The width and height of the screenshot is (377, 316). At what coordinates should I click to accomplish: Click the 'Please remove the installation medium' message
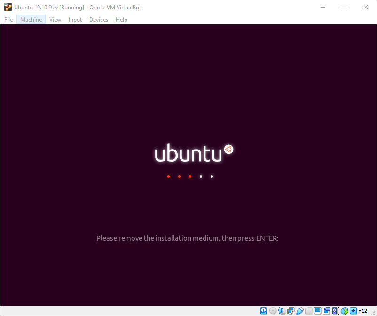pos(187,238)
